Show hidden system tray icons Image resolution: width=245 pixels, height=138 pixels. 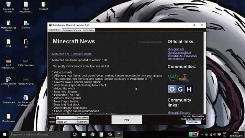tap(202, 135)
